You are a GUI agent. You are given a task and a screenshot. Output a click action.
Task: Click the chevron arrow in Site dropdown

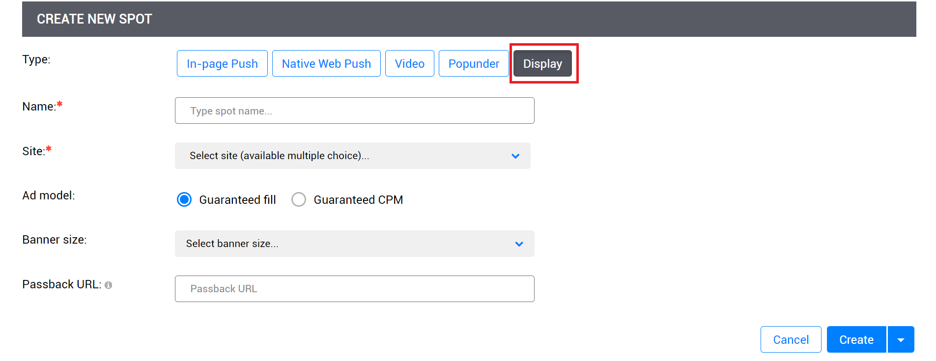pos(515,156)
